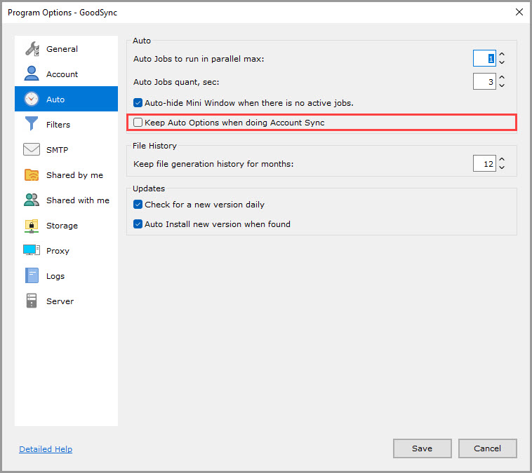The width and height of the screenshot is (532, 473).
Task: Click the Storage locked folder icon
Action: [x=32, y=226]
